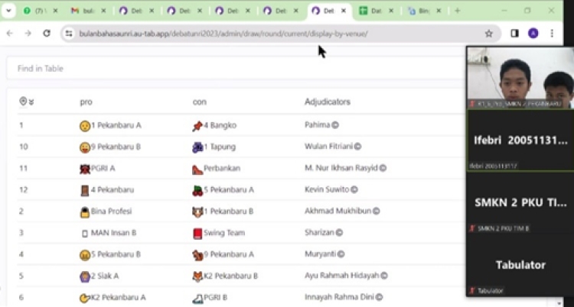Expand the tab search dropdown arrow
The height and width of the screenshot is (307, 574).
[9, 11]
